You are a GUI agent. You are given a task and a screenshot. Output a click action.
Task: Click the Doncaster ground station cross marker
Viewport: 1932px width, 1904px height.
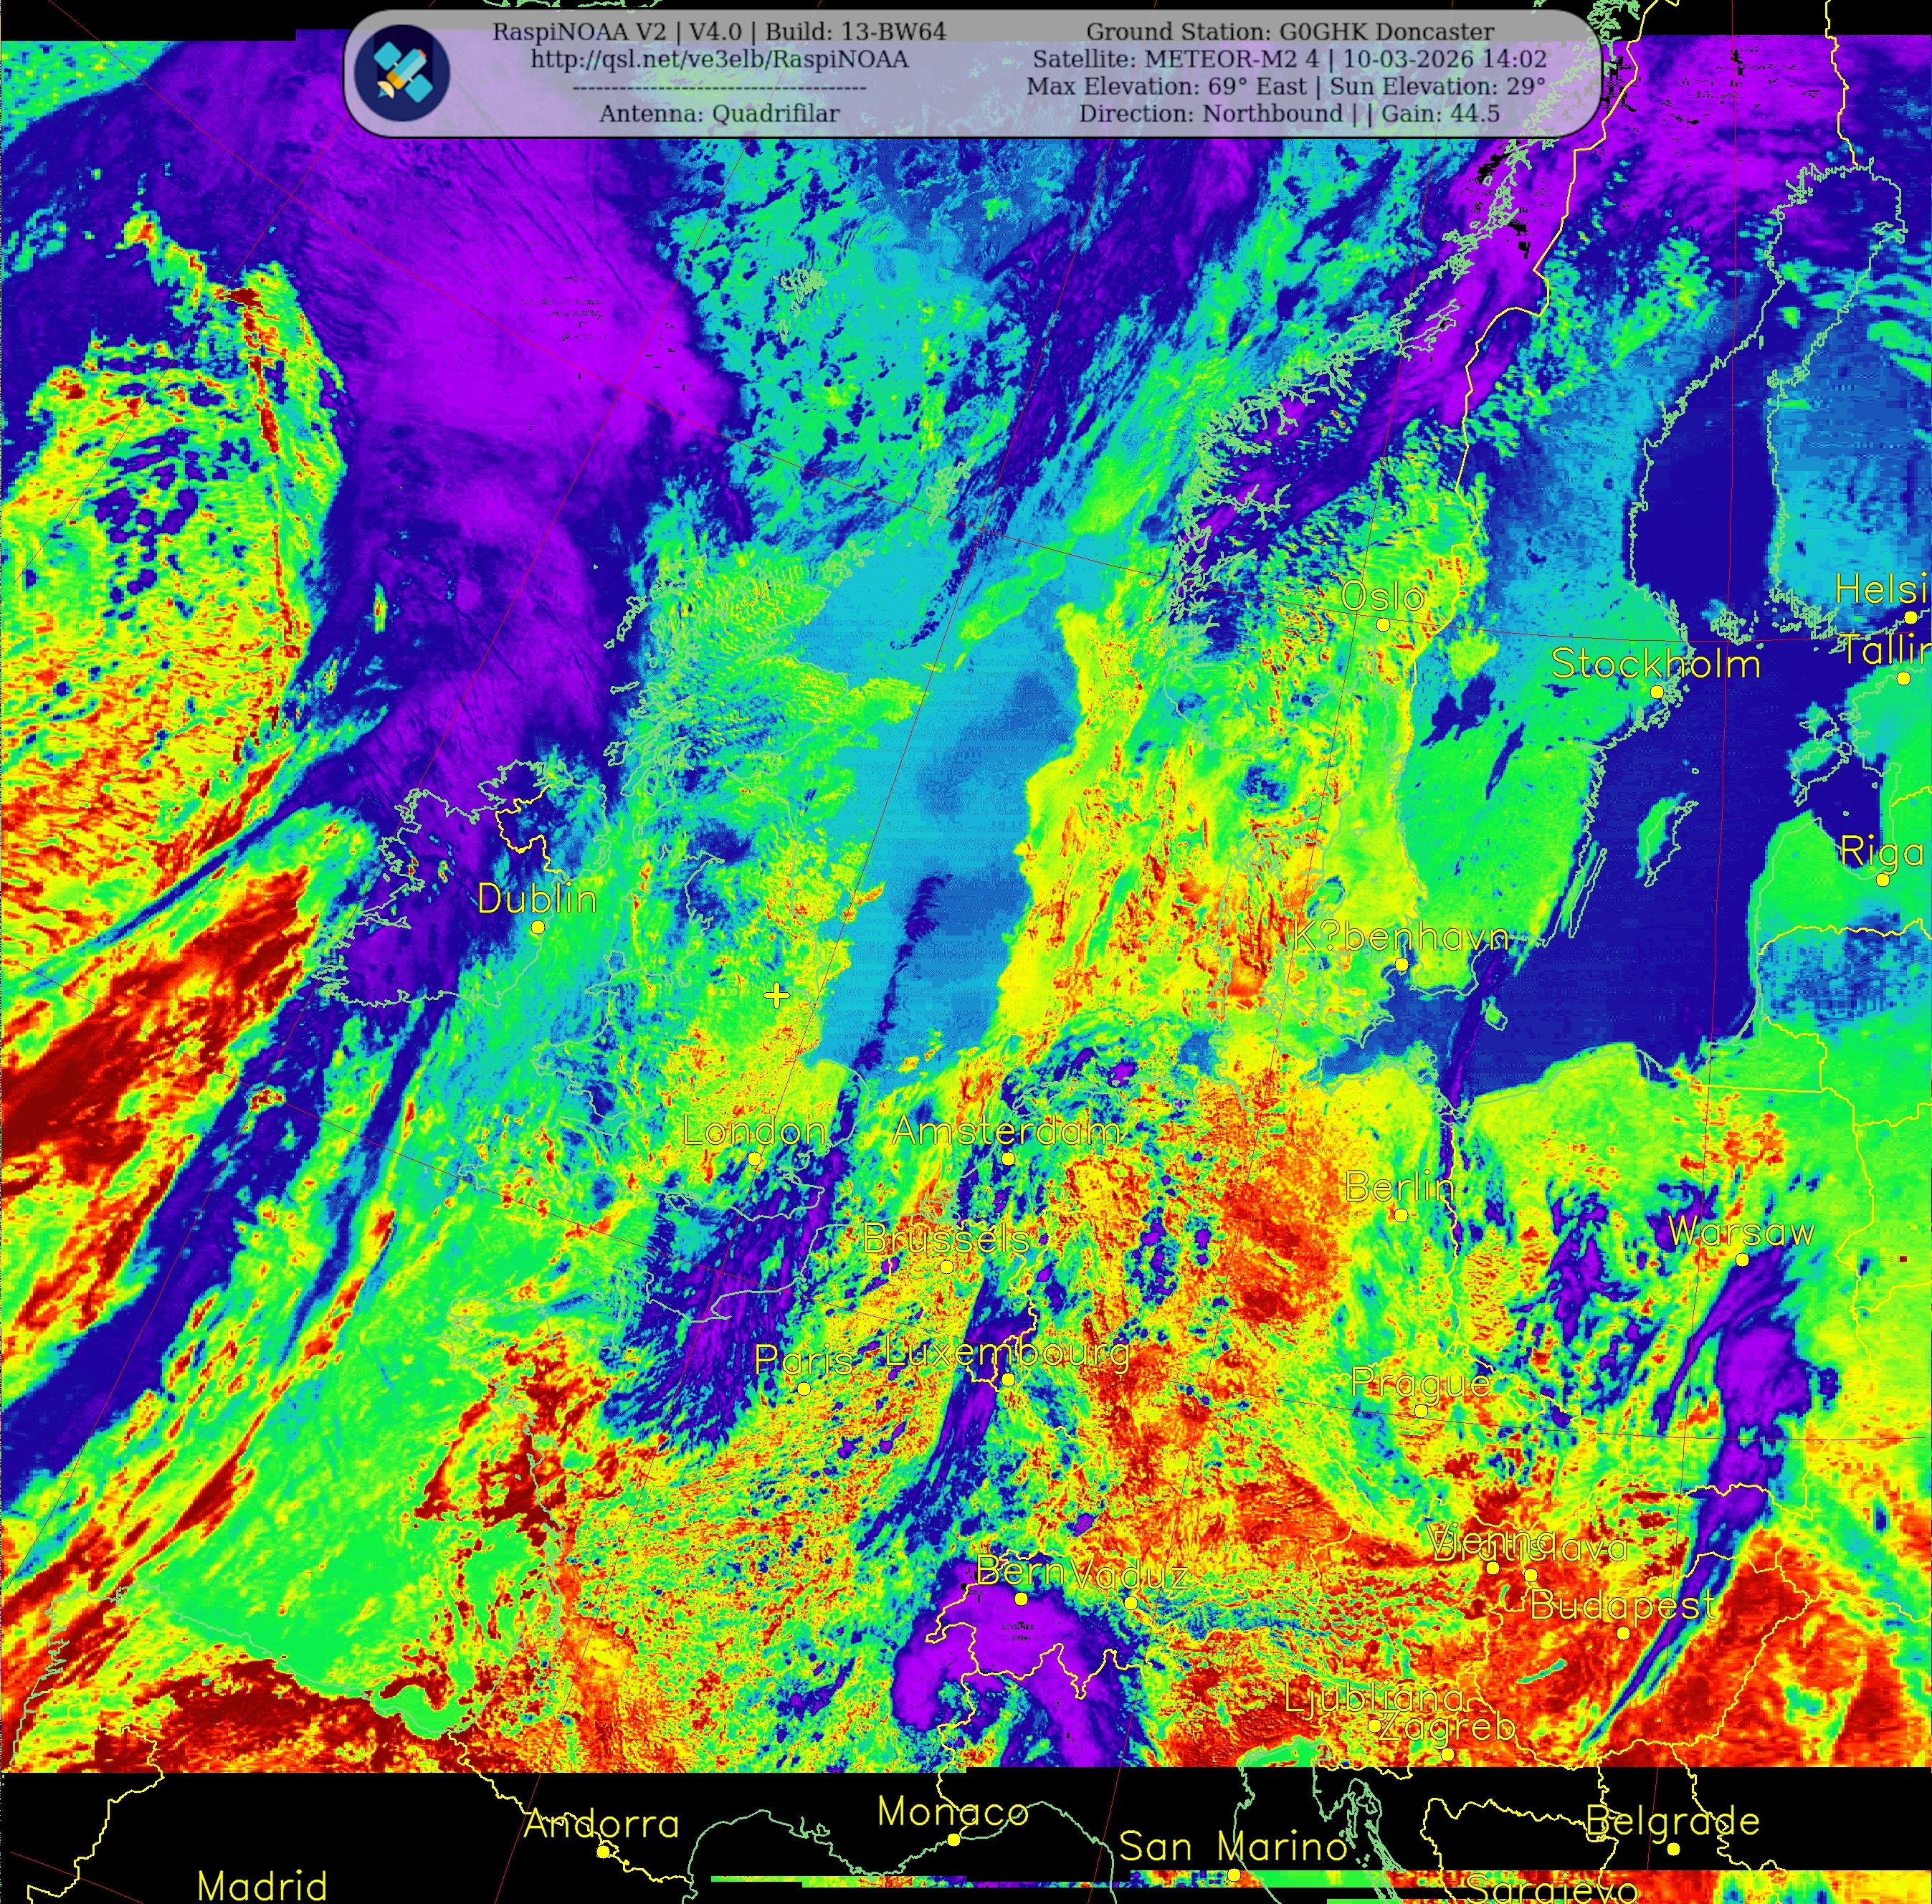coord(776,995)
